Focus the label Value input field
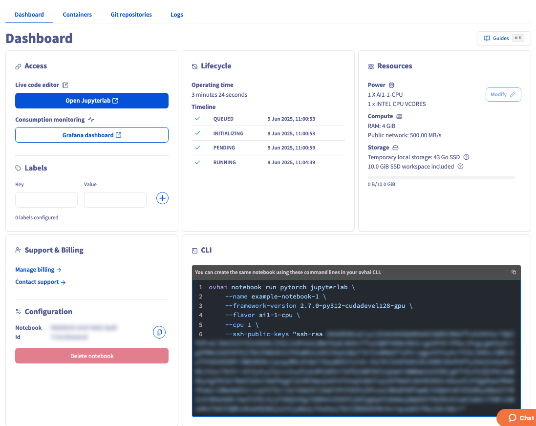536x426 pixels. coord(115,200)
